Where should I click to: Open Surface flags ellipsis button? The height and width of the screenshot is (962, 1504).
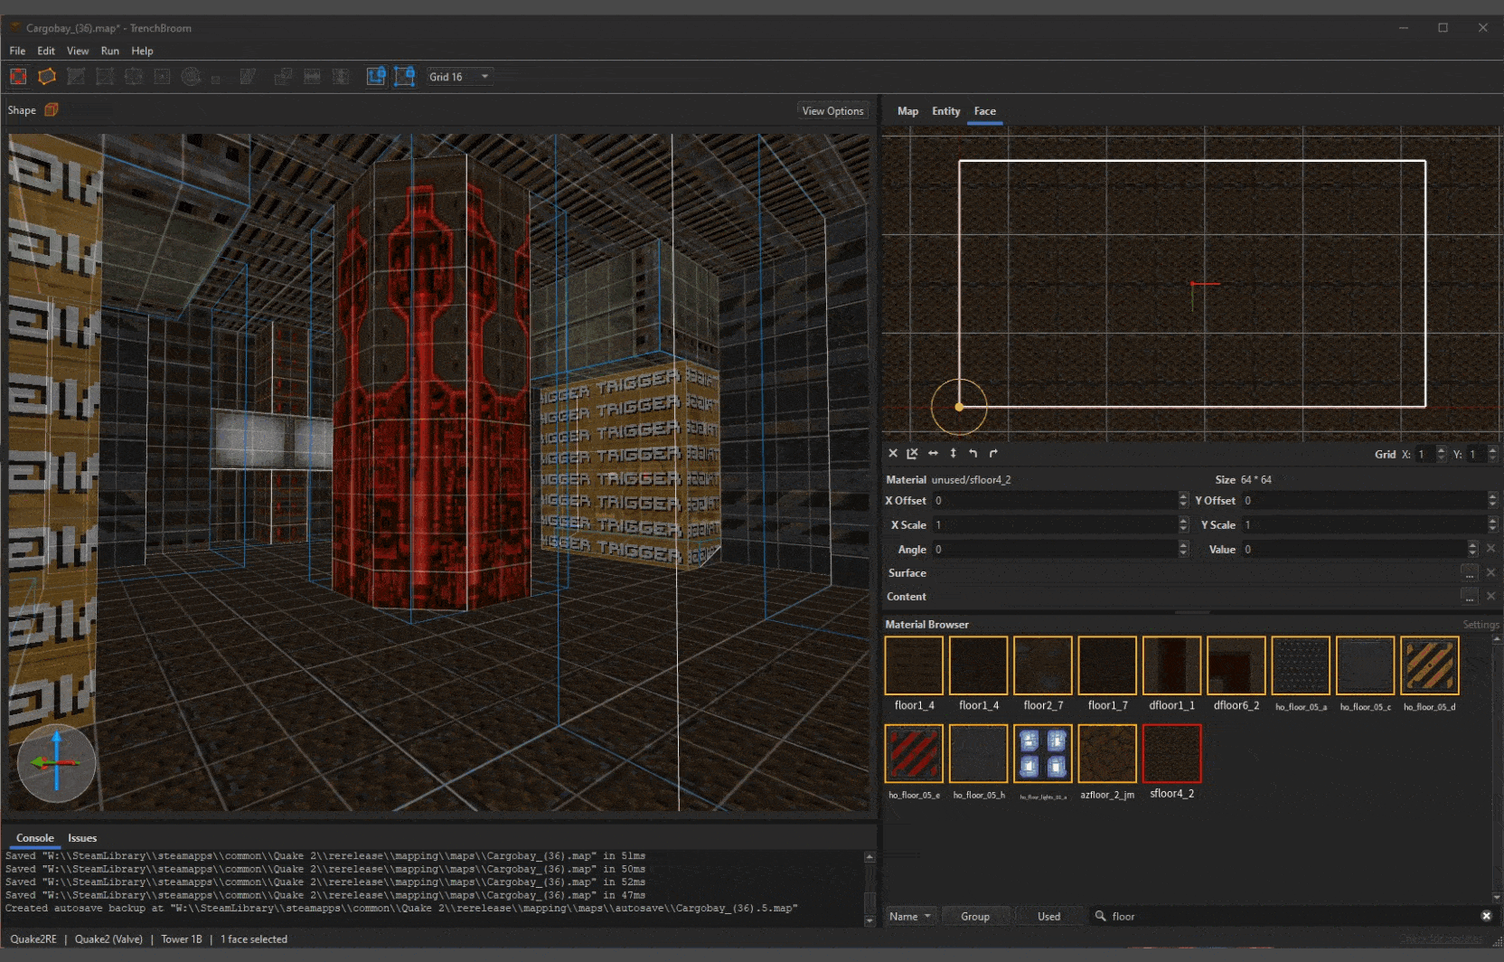pyautogui.click(x=1470, y=572)
